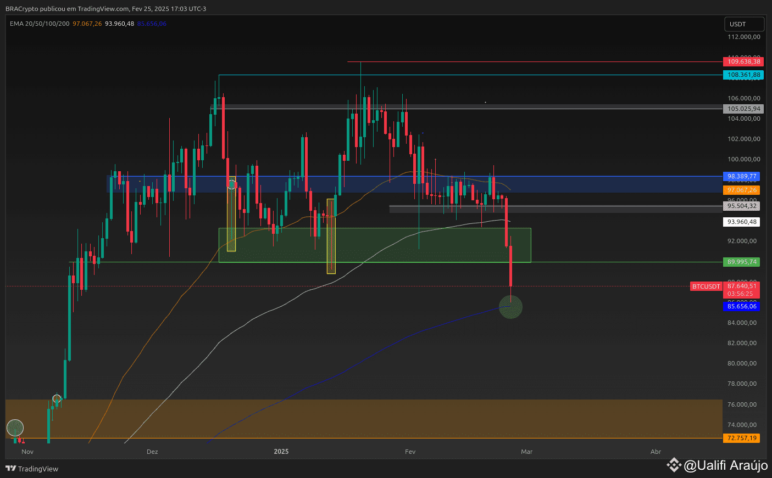Click the 82.000,00 price axis value
This screenshot has height=478, width=772.
point(742,343)
